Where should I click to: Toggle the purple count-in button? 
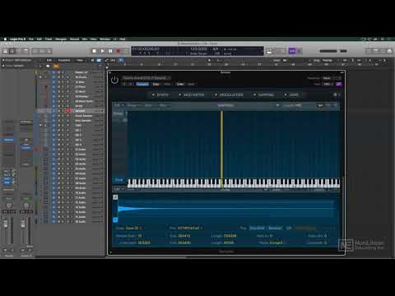pyautogui.click(x=292, y=51)
